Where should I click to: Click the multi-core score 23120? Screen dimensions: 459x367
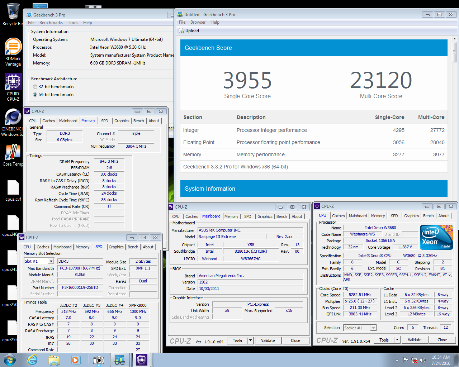tap(381, 80)
